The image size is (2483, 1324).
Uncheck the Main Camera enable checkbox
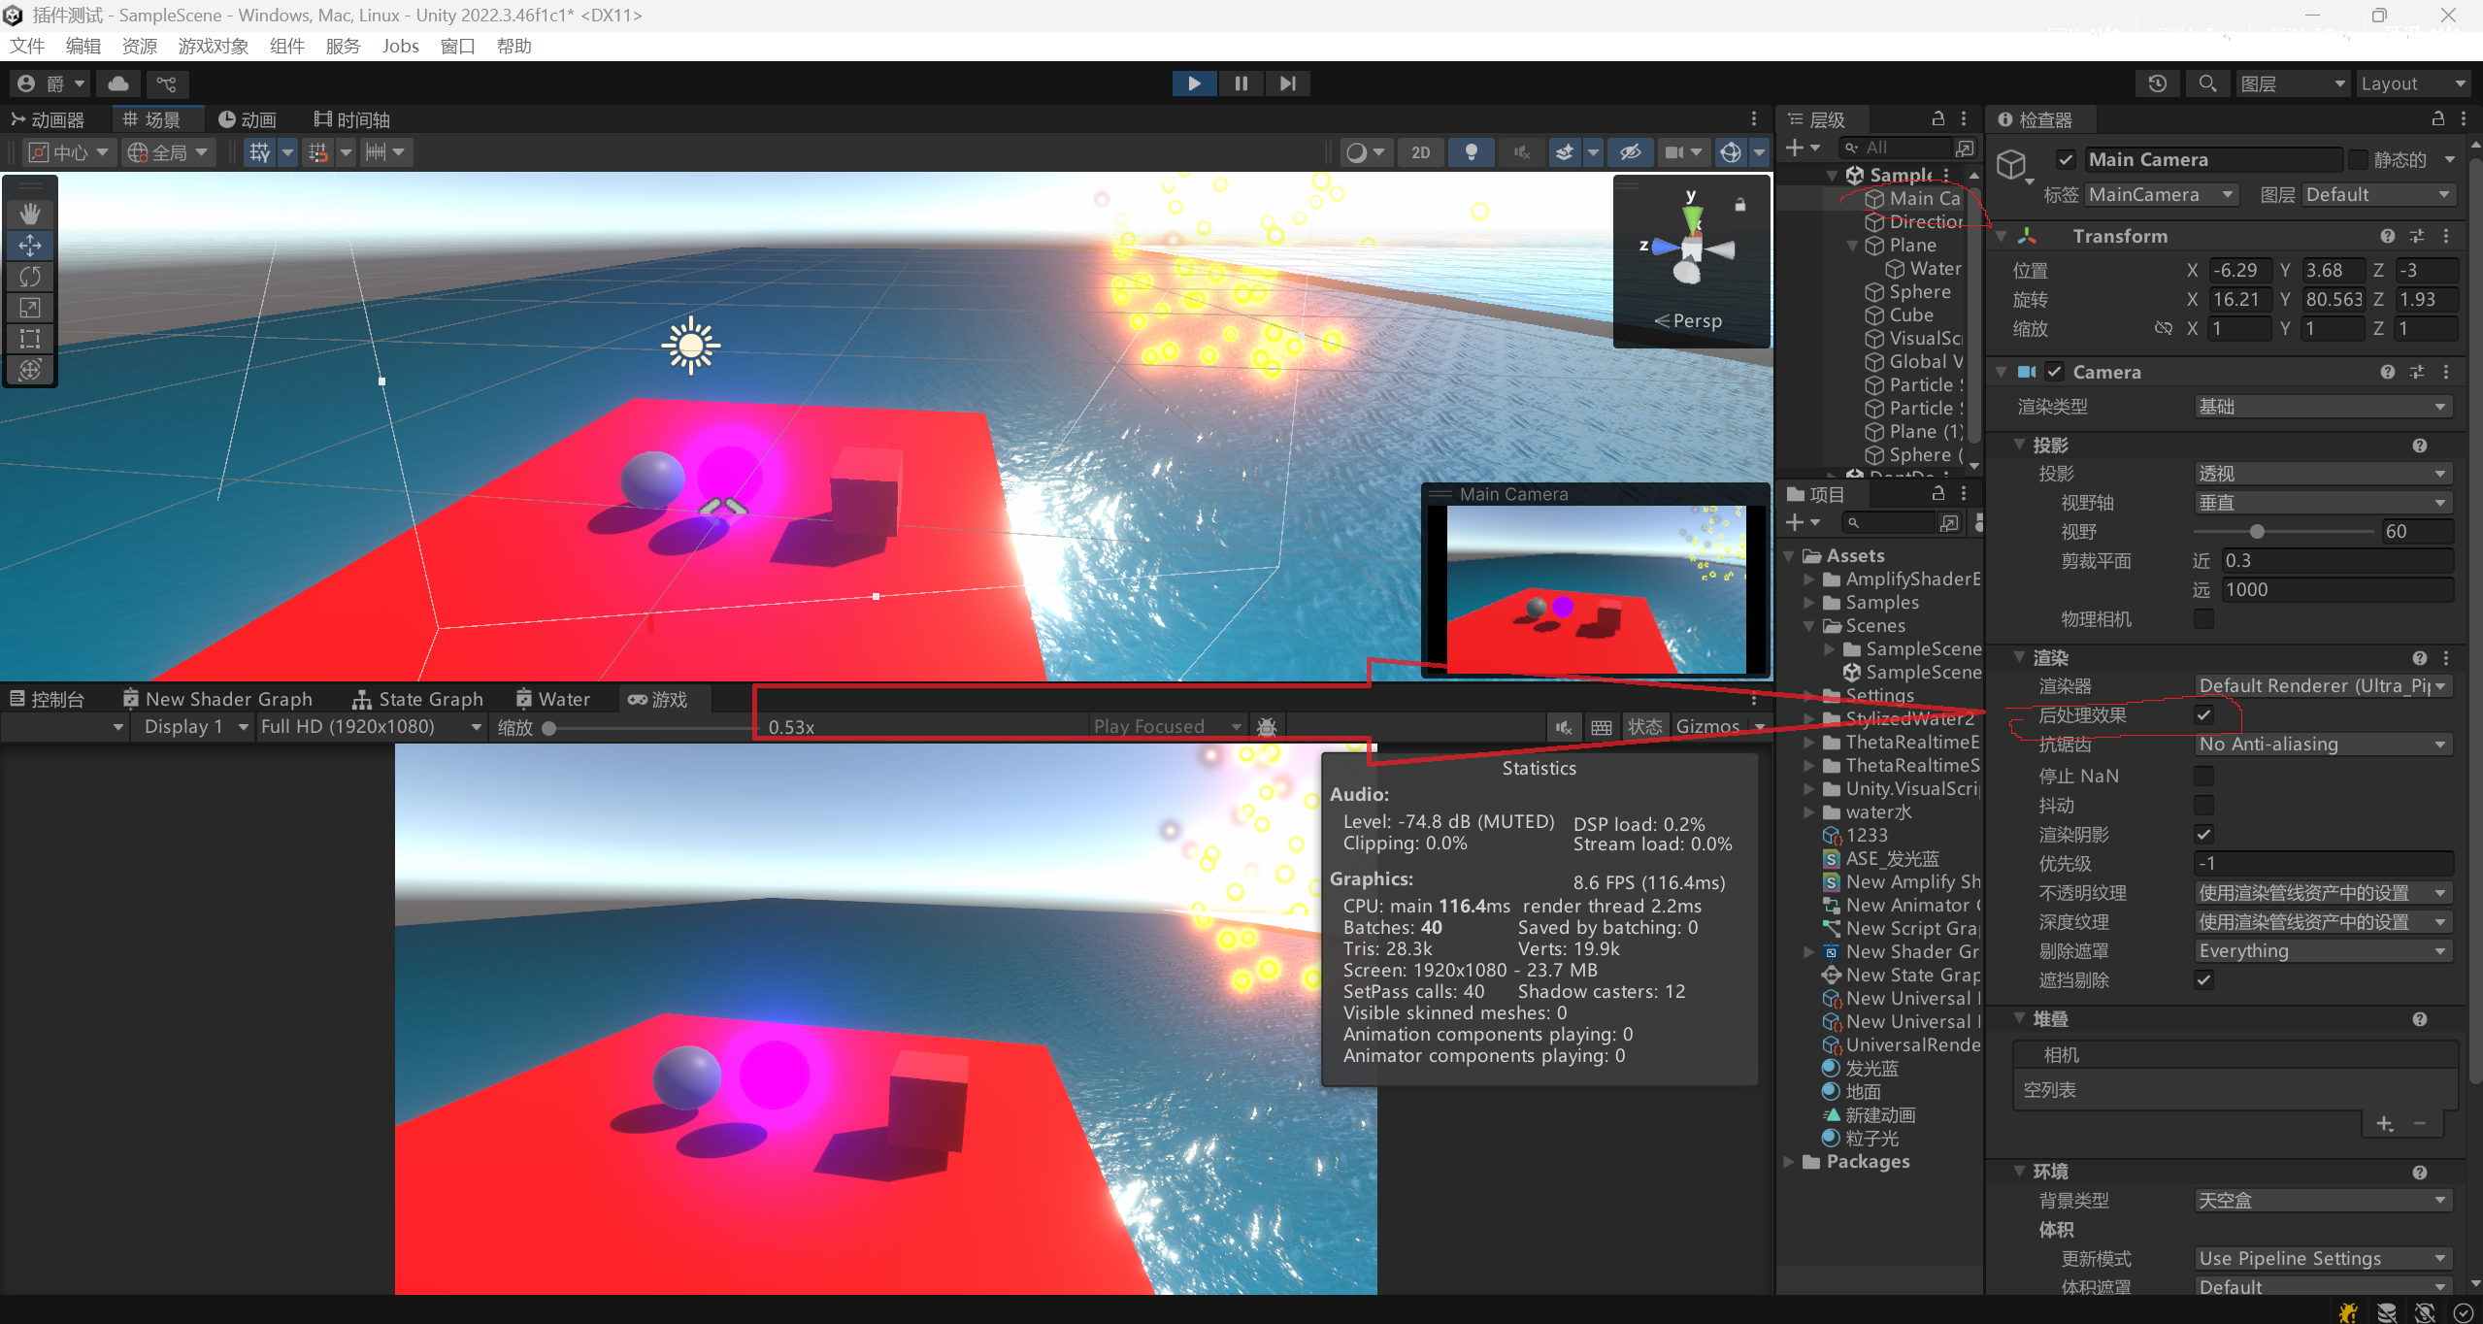coord(2066,159)
